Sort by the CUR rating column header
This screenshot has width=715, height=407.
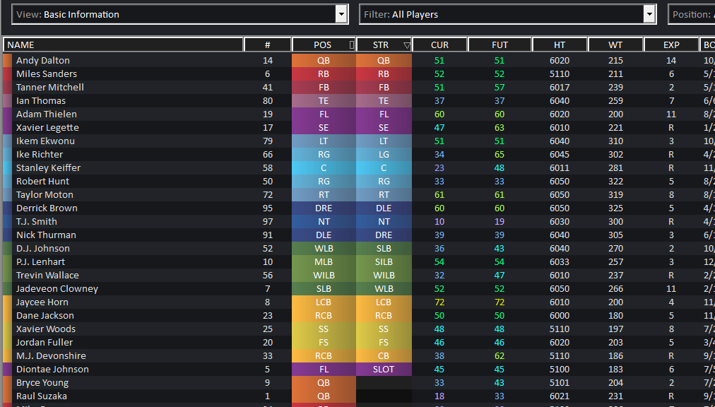click(x=439, y=45)
